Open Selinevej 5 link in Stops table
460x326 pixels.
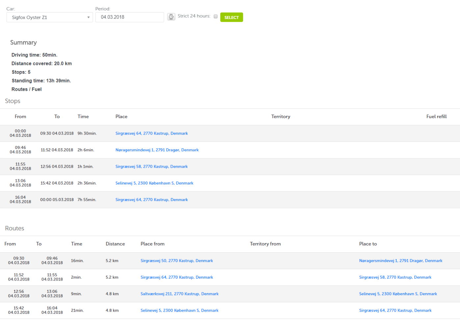tap(154, 183)
